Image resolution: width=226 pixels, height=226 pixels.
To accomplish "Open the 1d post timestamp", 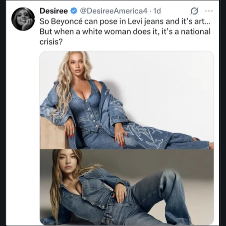I will tap(157, 11).
